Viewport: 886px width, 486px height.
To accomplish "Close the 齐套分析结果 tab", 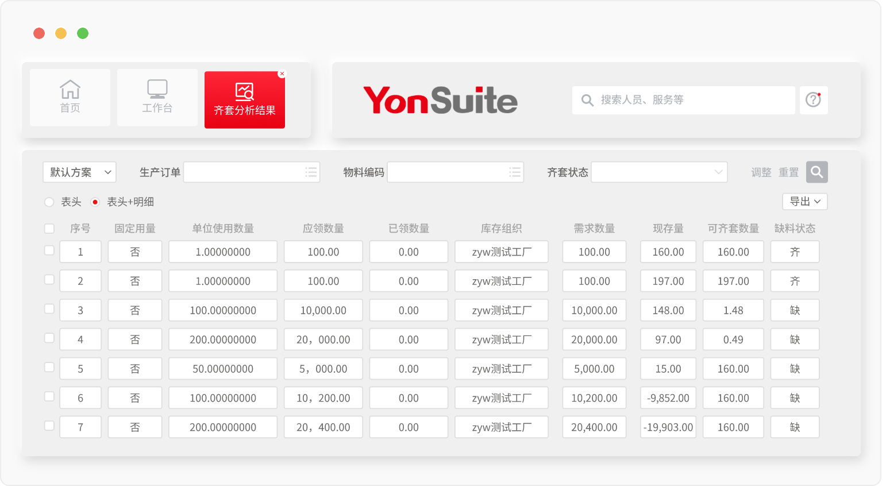I will point(282,74).
